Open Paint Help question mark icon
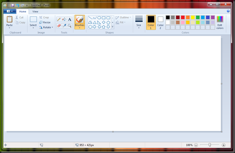 point(228,11)
